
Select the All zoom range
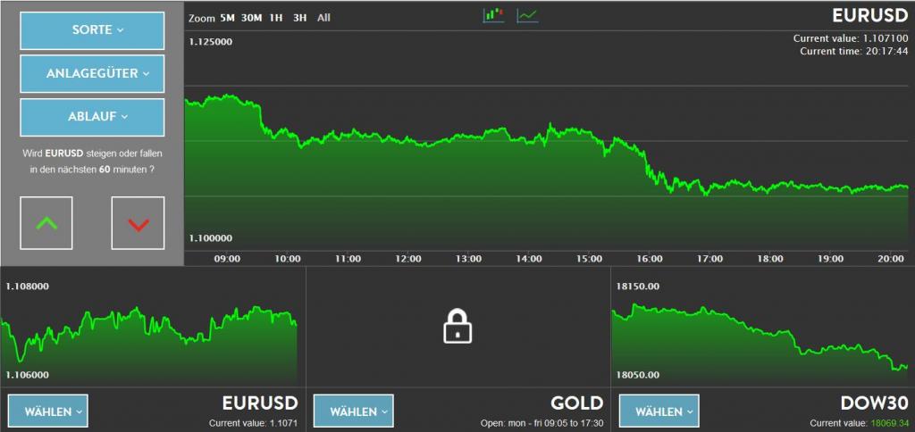(x=323, y=18)
